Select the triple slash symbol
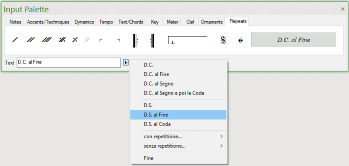The width and height of the screenshot is (349, 166). pos(46,40)
